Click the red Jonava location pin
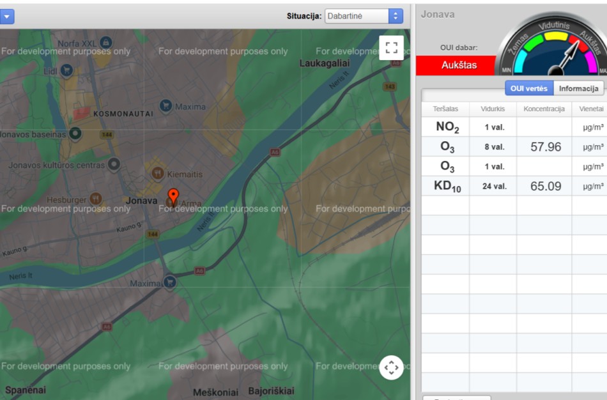This screenshot has width=607, height=400. point(173,195)
